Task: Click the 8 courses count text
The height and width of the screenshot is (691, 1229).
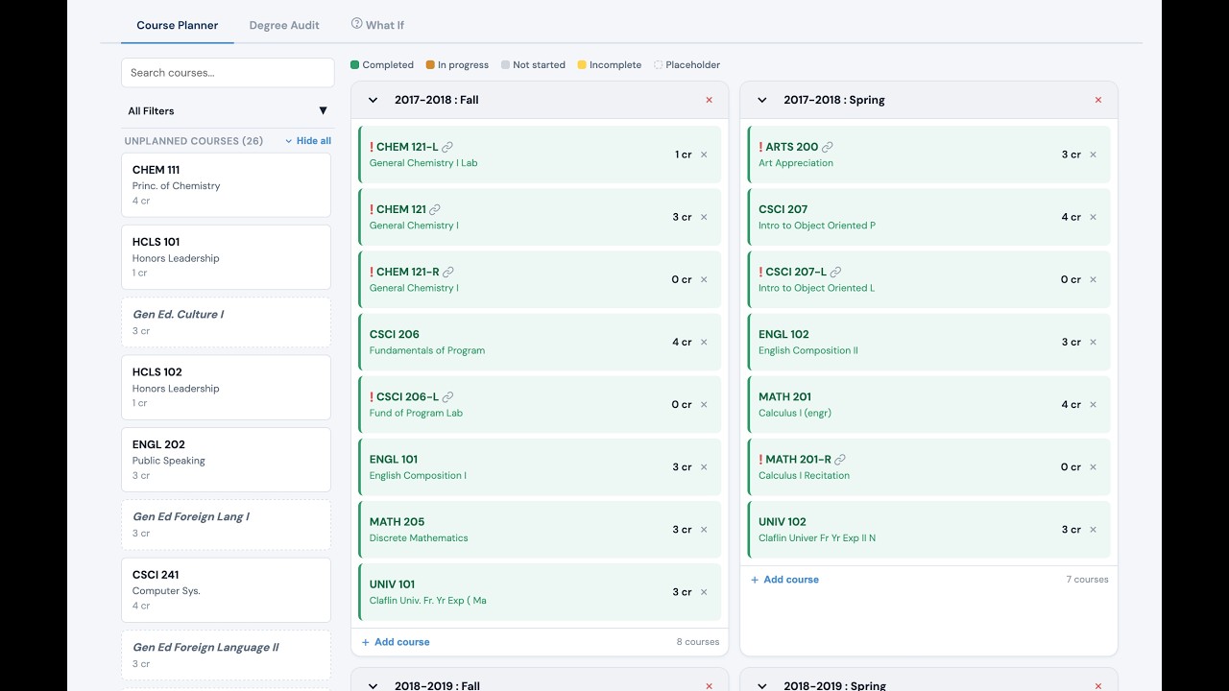Action: [x=698, y=642]
